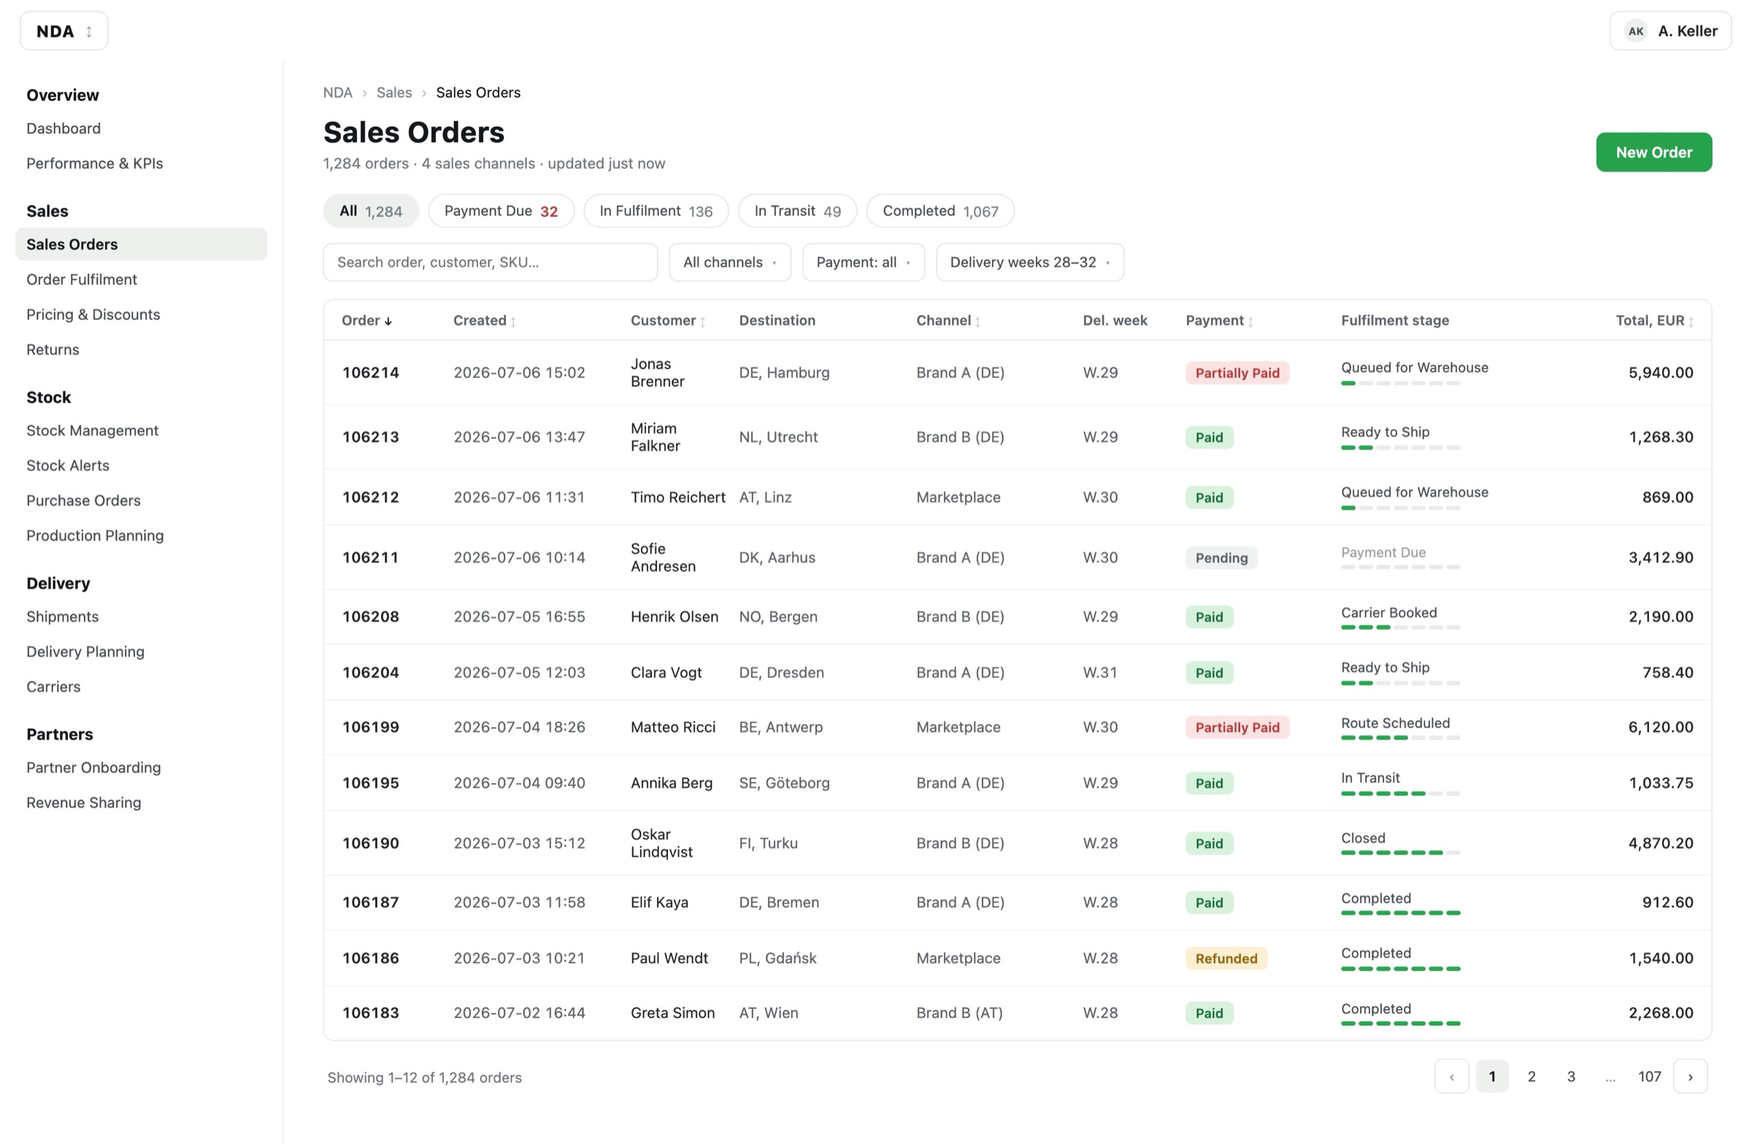
Task: Open order 106186
Action: tap(370, 959)
